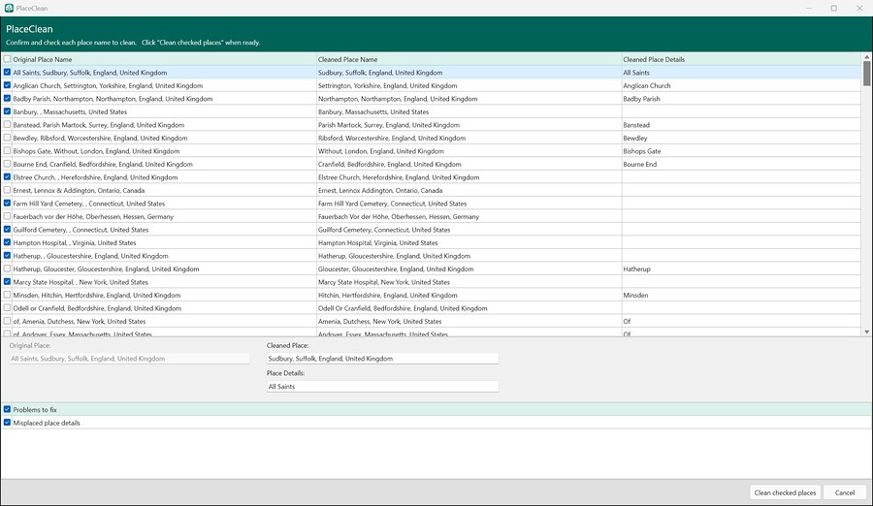Click the Clean checked places button
The width and height of the screenshot is (873, 506).
(x=785, y=492)
